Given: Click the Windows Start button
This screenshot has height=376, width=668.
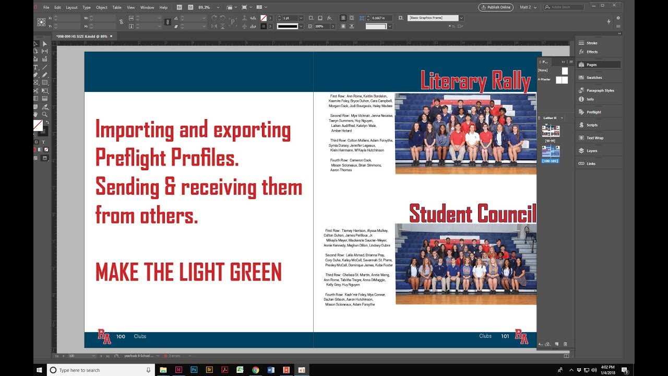Looking at the screenshot, I should tap(39, 370).
